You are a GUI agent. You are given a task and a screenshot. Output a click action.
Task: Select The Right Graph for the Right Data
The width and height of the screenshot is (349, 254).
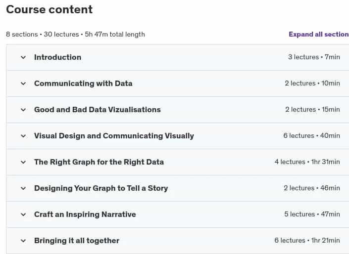[x=99, y=162]
